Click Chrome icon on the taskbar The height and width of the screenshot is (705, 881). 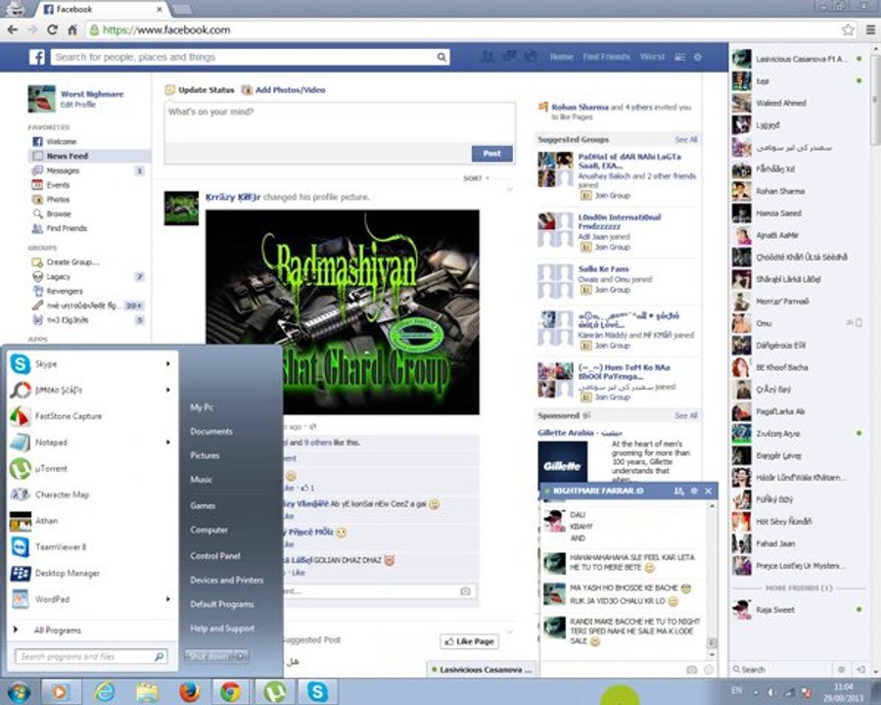click(230, 691)
